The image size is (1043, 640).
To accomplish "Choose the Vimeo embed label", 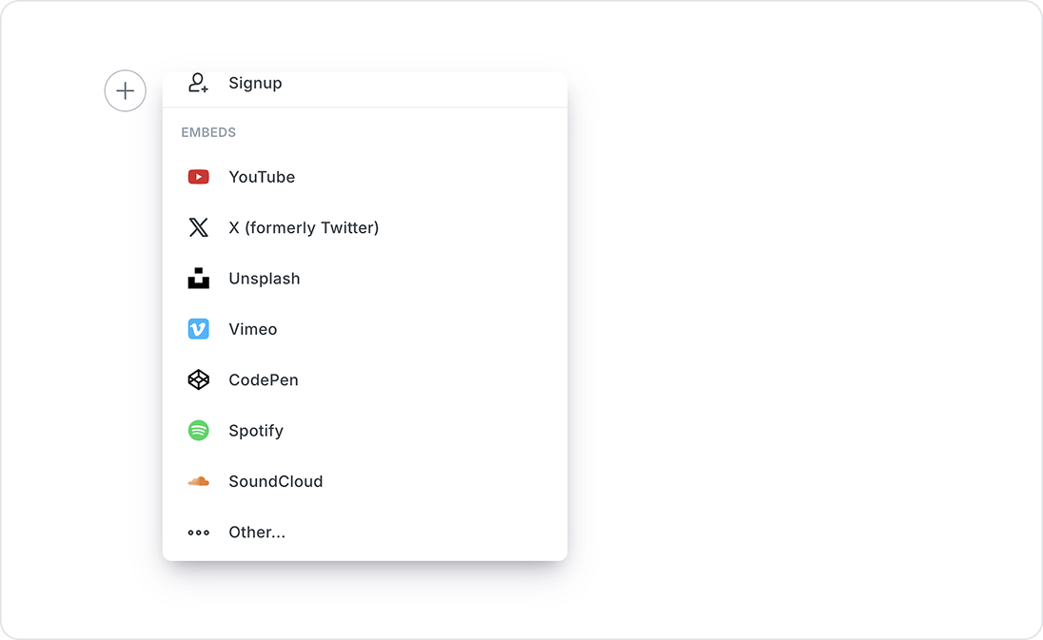I will coord(253,329).
